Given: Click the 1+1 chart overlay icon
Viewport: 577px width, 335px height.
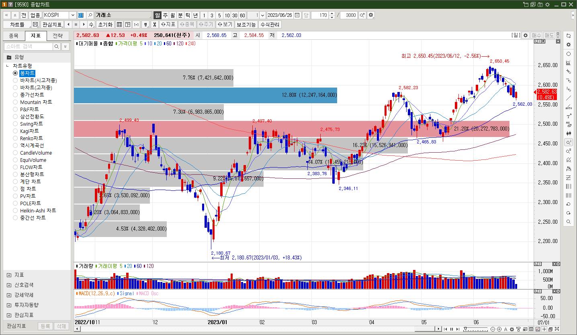Looking at the screenshot, I should [x=136, y=25].
